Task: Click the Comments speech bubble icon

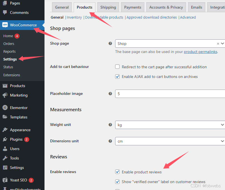Action: click(x=5, y=12)
